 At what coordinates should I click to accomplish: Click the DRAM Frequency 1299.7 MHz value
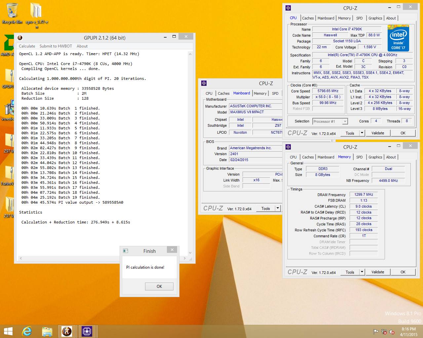pos(364,194)
